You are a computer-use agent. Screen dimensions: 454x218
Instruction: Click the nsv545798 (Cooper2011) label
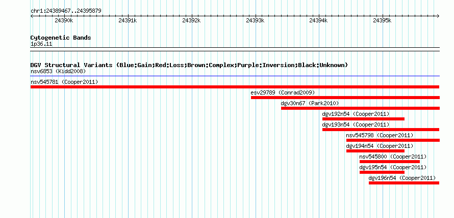(380, 135)
